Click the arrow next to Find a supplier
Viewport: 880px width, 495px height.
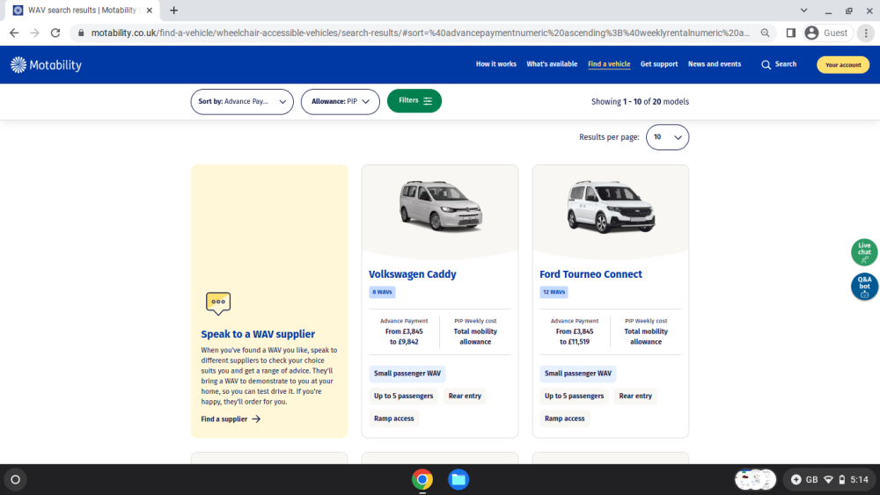click(256, 419)
